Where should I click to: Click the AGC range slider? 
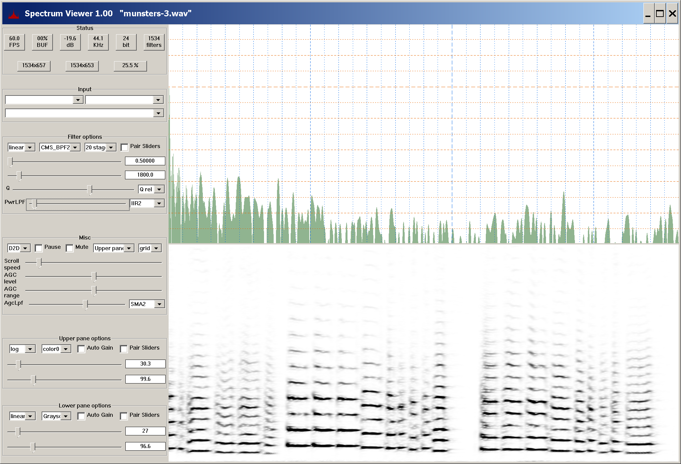pyautogui.click(x=93, y=291)
